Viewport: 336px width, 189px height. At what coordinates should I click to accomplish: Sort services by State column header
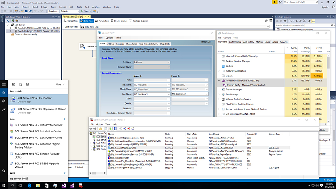175,134
